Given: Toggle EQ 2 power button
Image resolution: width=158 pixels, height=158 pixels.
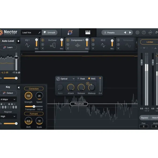Looking at the screenshot, I should pyautogui.click(x=93, y=40).
